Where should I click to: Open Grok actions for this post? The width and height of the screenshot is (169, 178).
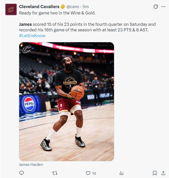(x=156, y=7)
